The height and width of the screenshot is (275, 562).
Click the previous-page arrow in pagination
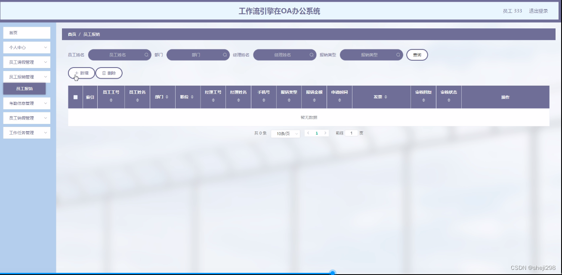coord(308,133)
